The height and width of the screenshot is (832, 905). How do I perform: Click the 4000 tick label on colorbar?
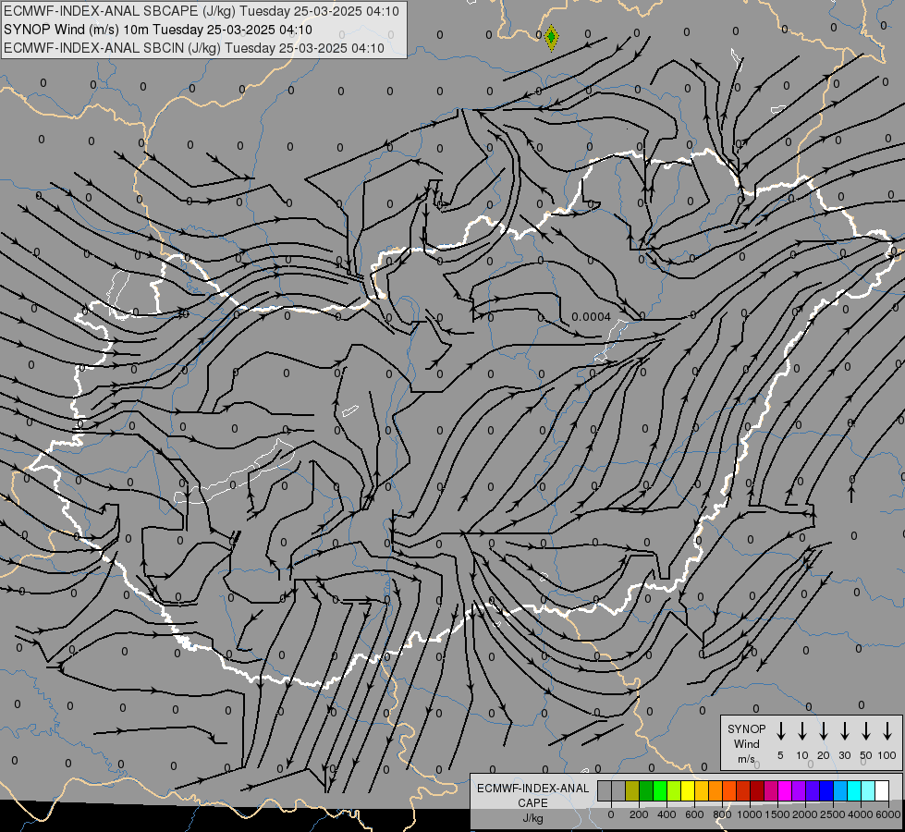click(861, 814)
